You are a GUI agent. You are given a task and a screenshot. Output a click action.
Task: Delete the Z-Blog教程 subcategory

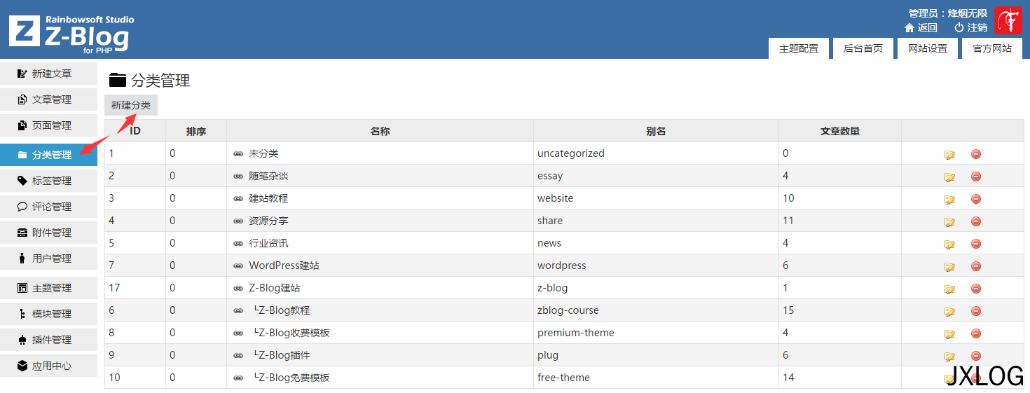[976, 311]
